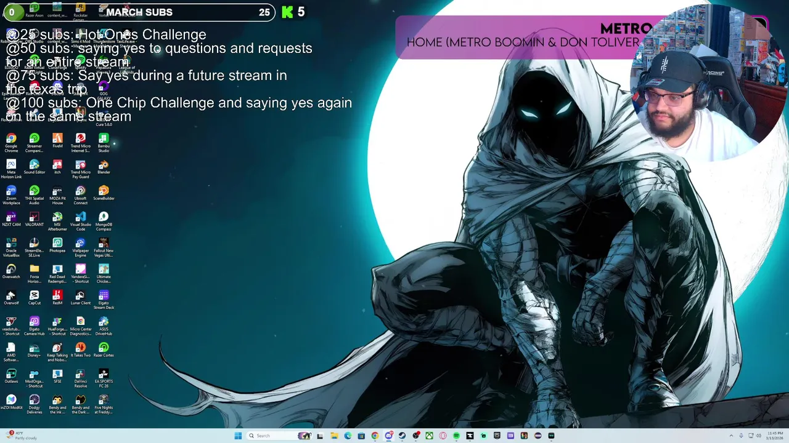789x443 pixels.
Task: Open Micro Center Diagnostics icon
Action: [80, 326]
